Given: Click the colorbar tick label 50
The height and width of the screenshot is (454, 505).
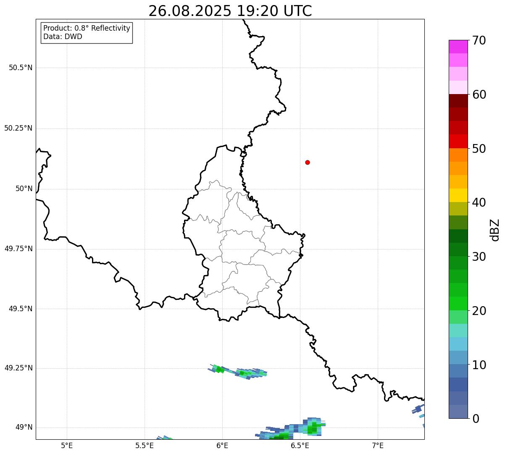Looking at the screenshot, I should 479,149.
